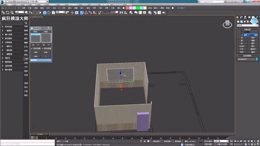Expand the first item in plugin list

(2, 26)
